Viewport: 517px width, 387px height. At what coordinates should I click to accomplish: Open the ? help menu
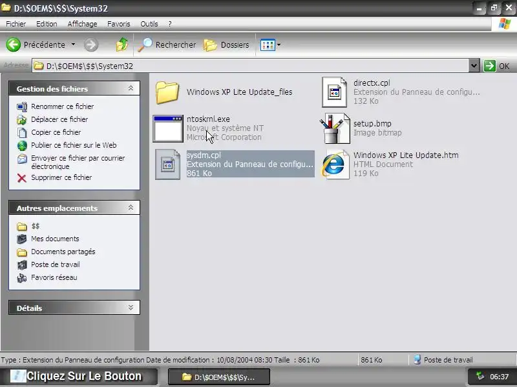pyautogui.click(x=170, y=24)
